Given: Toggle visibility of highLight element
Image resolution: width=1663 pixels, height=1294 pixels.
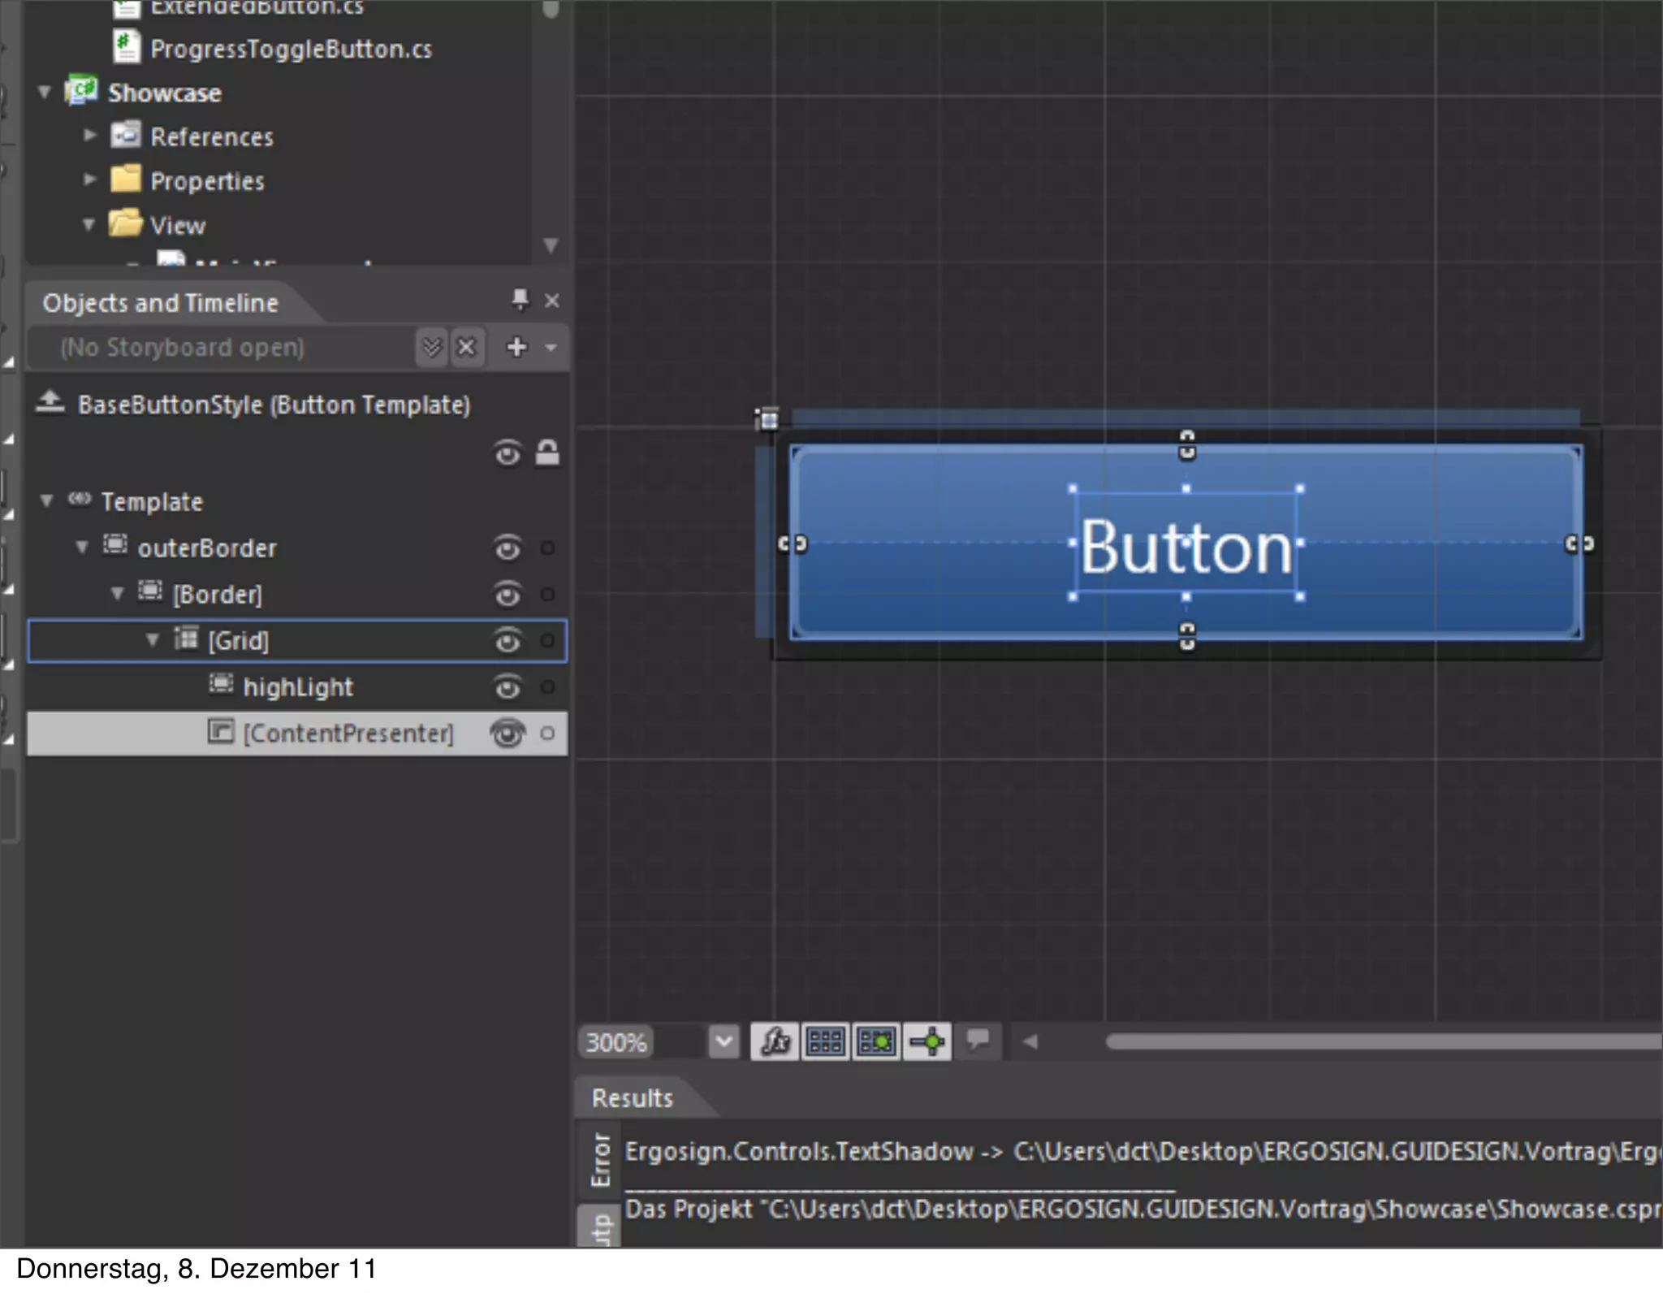Looking at the screenshot, I should pos(508,688).
